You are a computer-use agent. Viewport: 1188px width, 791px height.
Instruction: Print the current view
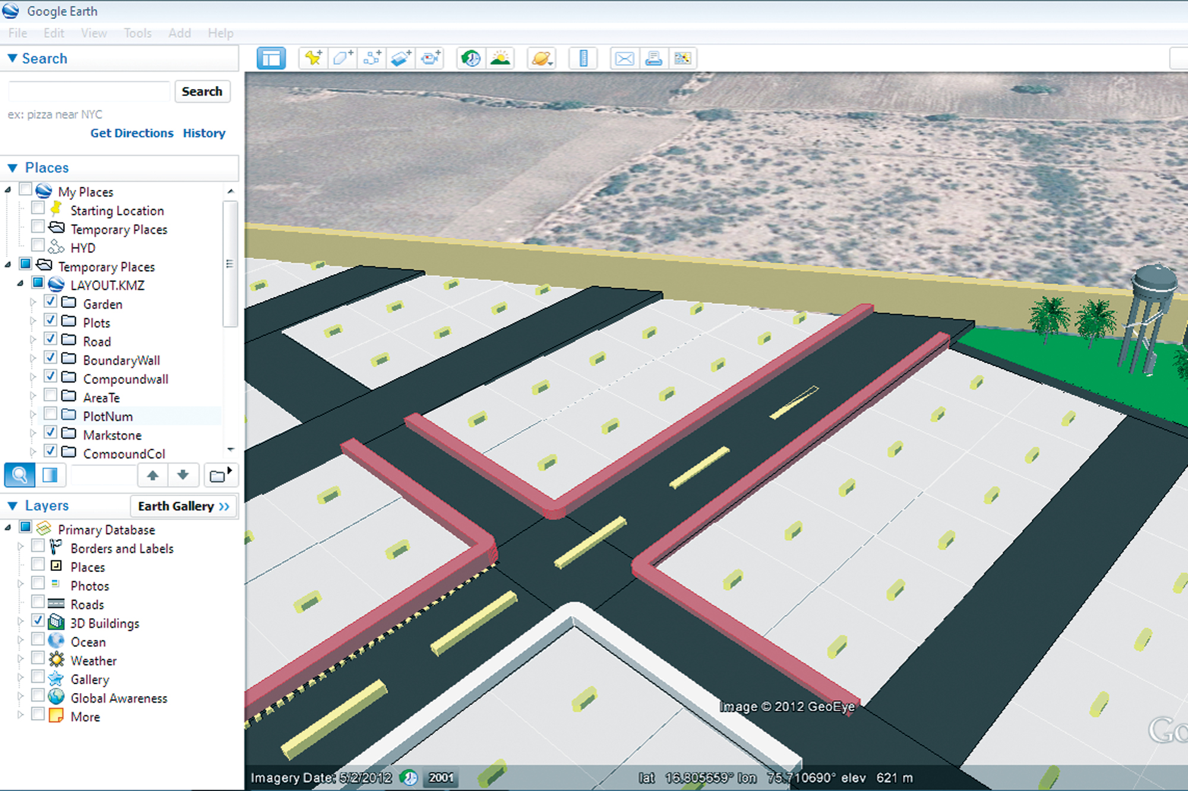pos(653,58)
